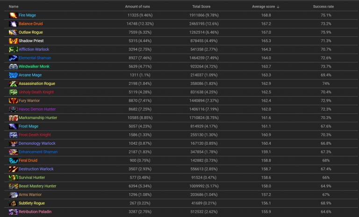The image size is (359, 217).
Task: Open the Subtlety Rogue link
Action: coord(31,203)
